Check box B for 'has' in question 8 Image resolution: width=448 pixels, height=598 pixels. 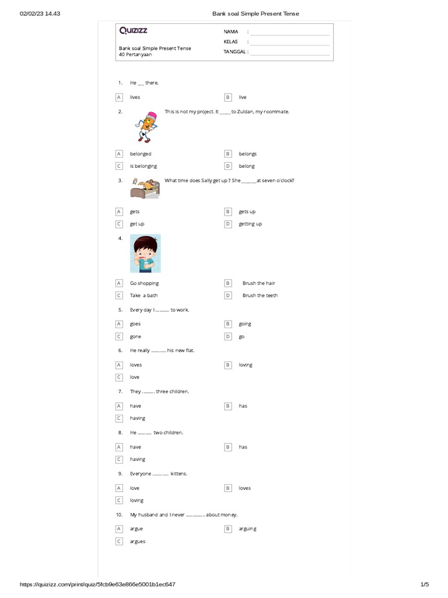click(228, 447)
